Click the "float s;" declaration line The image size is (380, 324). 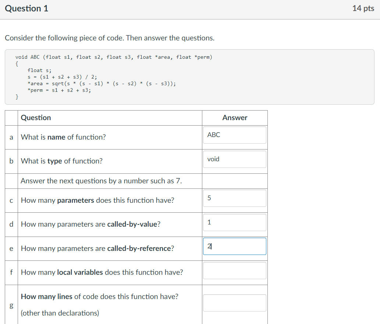point(39,70)
